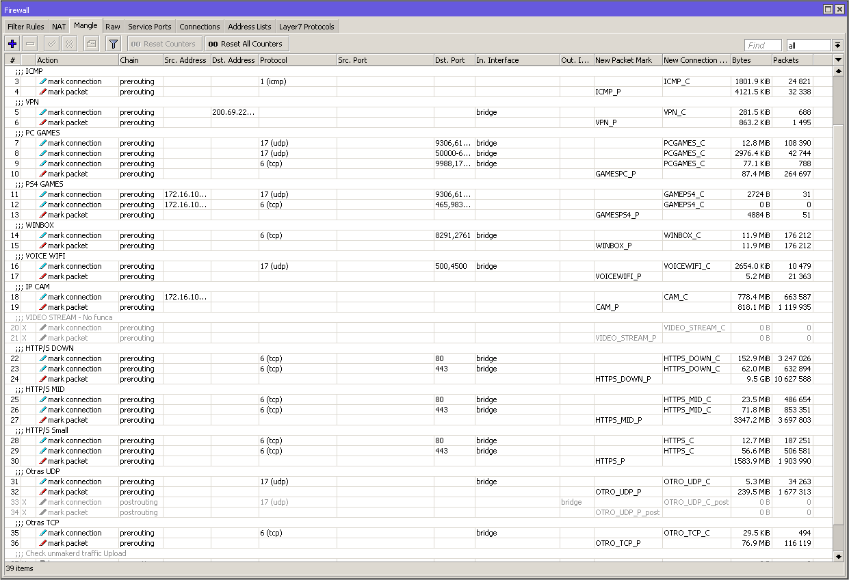Click the disabled X flag on rule 33
This screenshot has height=580, width=849.
point(25,502)
